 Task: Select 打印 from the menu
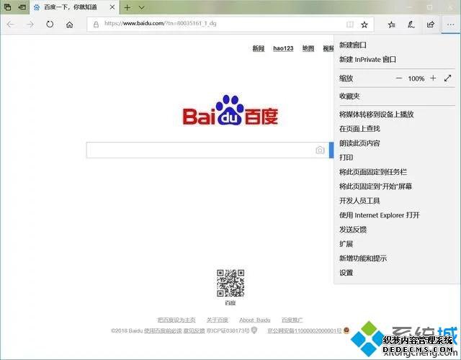[x=346, y=158]
